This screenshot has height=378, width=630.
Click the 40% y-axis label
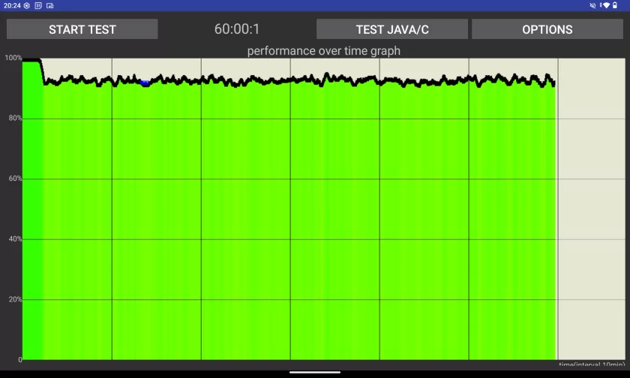point(14,239)
